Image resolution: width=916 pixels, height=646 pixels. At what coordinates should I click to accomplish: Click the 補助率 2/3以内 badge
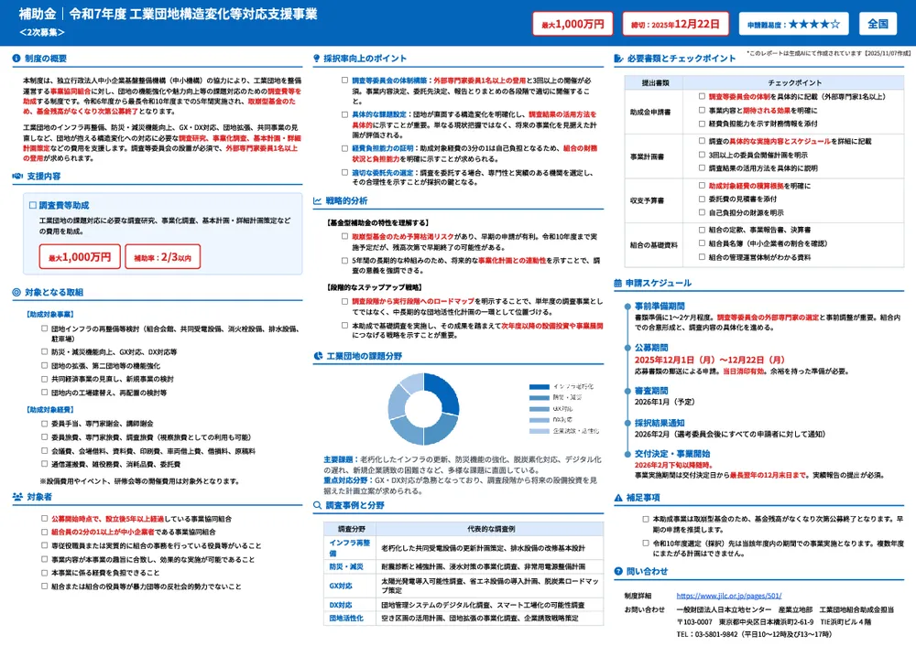tap(161, 257)
